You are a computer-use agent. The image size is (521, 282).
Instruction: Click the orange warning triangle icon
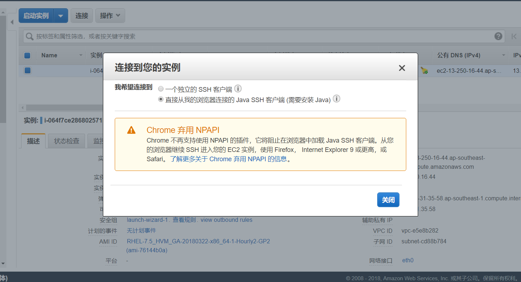(132, 130)
